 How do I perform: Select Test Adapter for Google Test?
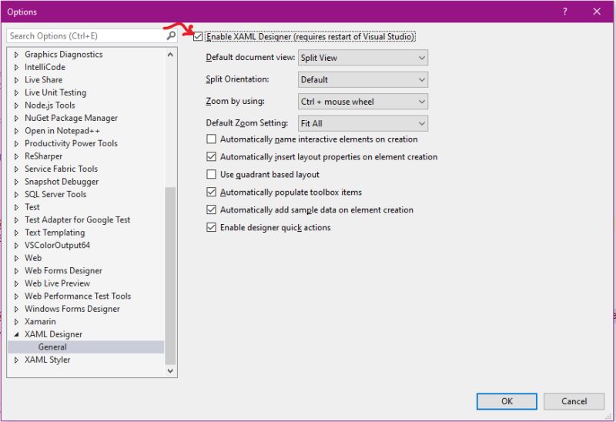tap(78, 219)
